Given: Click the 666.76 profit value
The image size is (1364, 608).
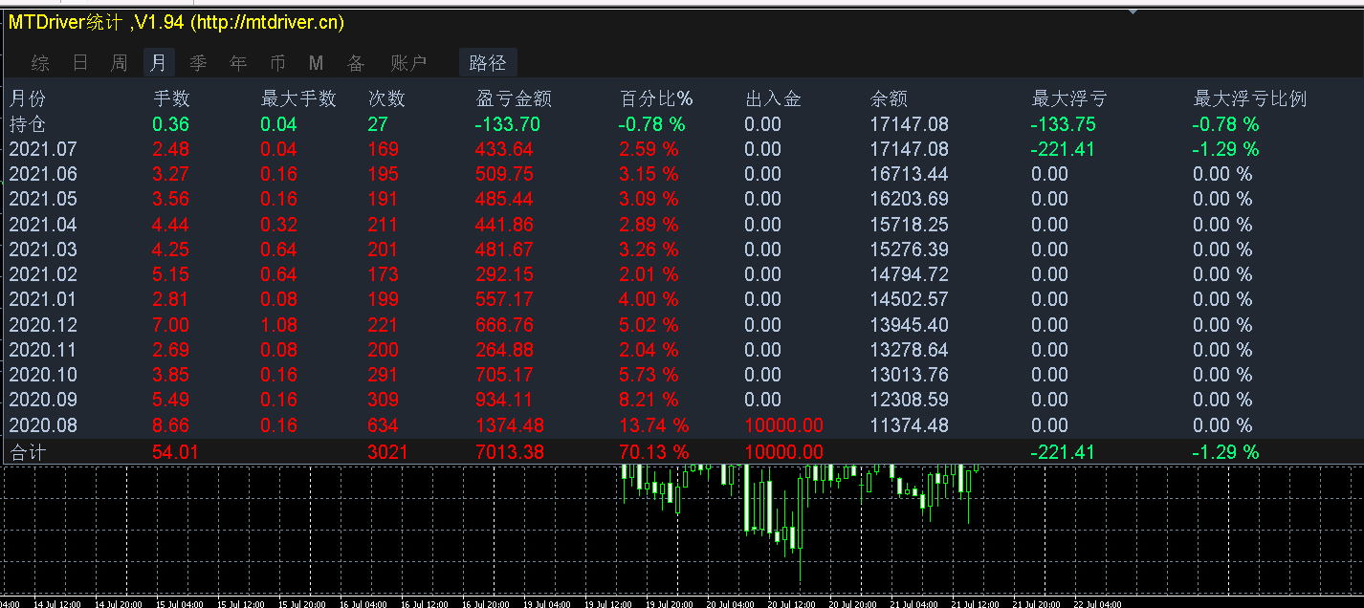Looking at the screenshot, I should point(505,325).
